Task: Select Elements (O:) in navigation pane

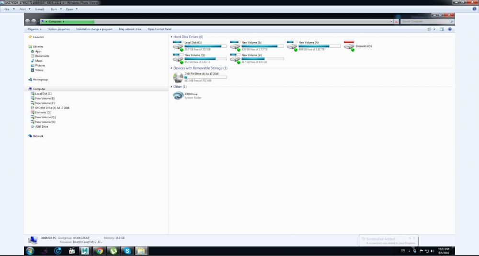Action: pos(41,112)
